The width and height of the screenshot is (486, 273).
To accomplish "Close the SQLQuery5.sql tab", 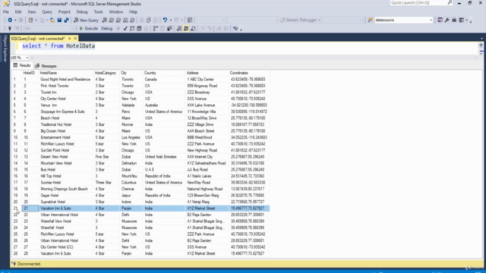I will click(75, 39).
